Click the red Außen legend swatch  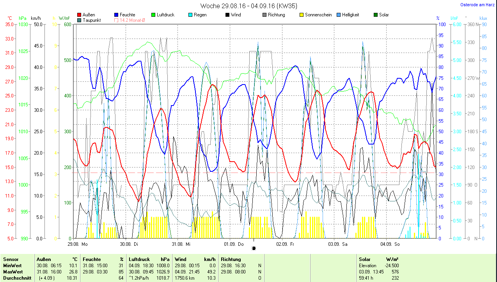point(80,15)
